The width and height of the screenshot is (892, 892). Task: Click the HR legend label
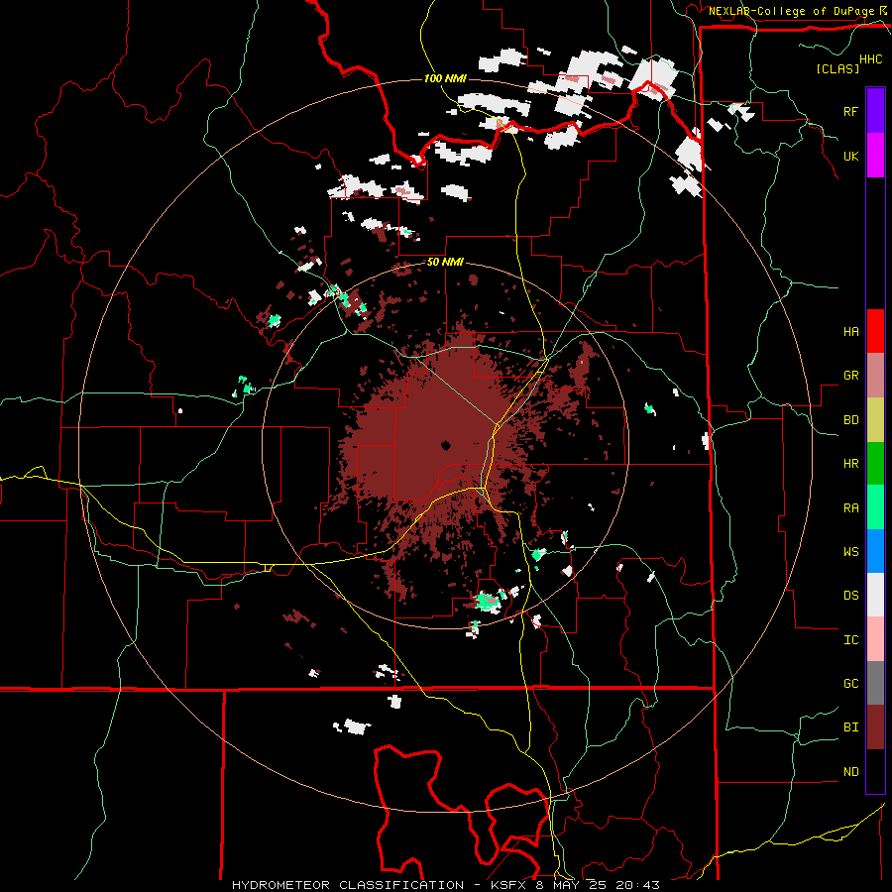pos(850,464)
